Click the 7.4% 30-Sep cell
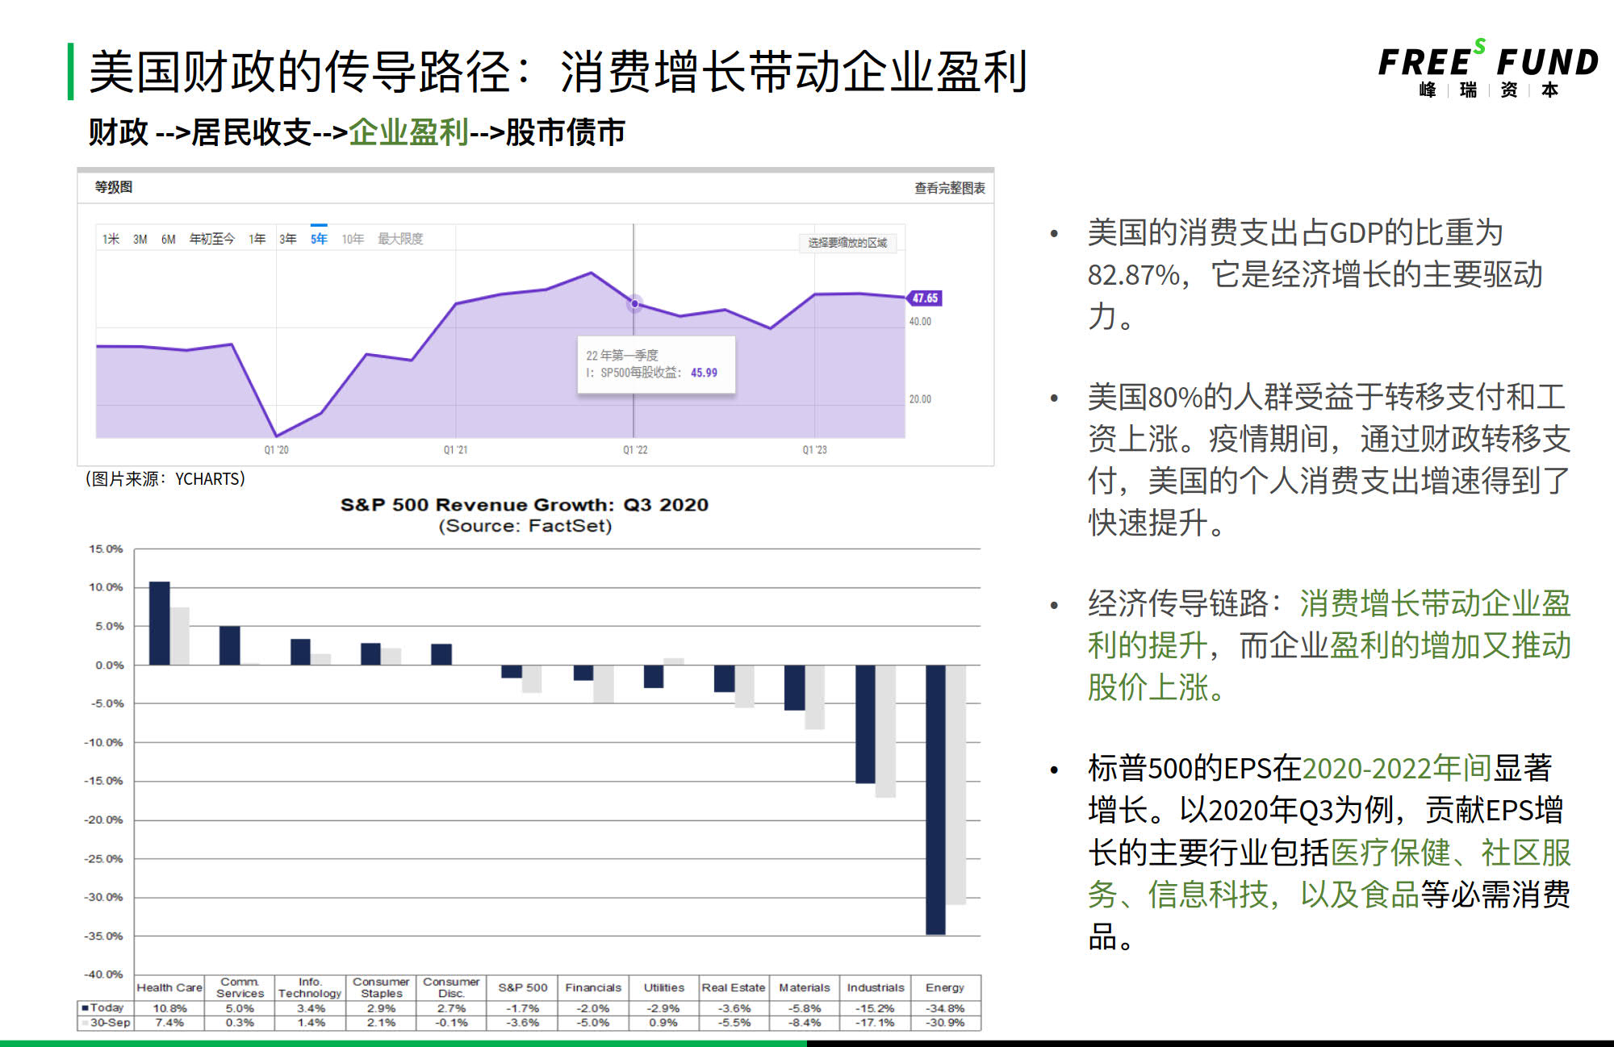This screenshot has height=1047, width=1614. pyautogui.click(x=169, y=1023)
